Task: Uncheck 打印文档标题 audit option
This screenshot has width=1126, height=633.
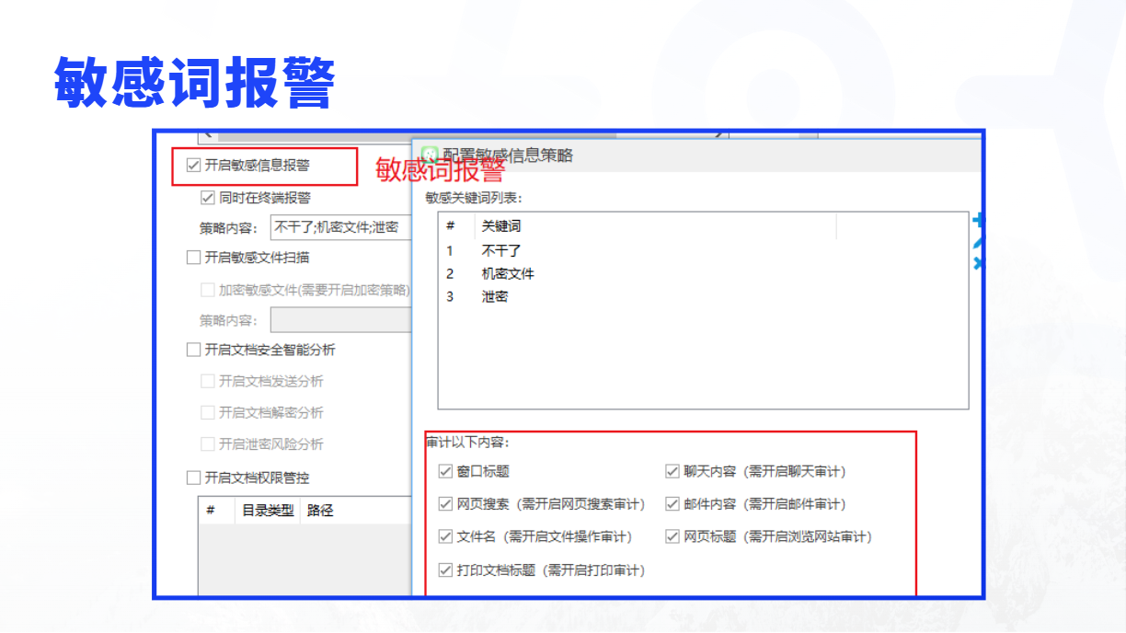Action: coord(445,570)
